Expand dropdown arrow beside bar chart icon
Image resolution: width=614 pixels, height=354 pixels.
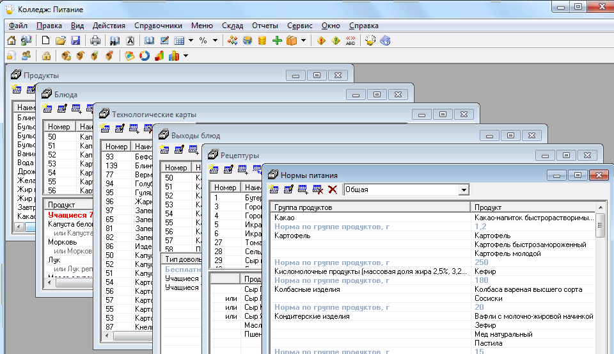pyautogui.click(x=185, y=56)
